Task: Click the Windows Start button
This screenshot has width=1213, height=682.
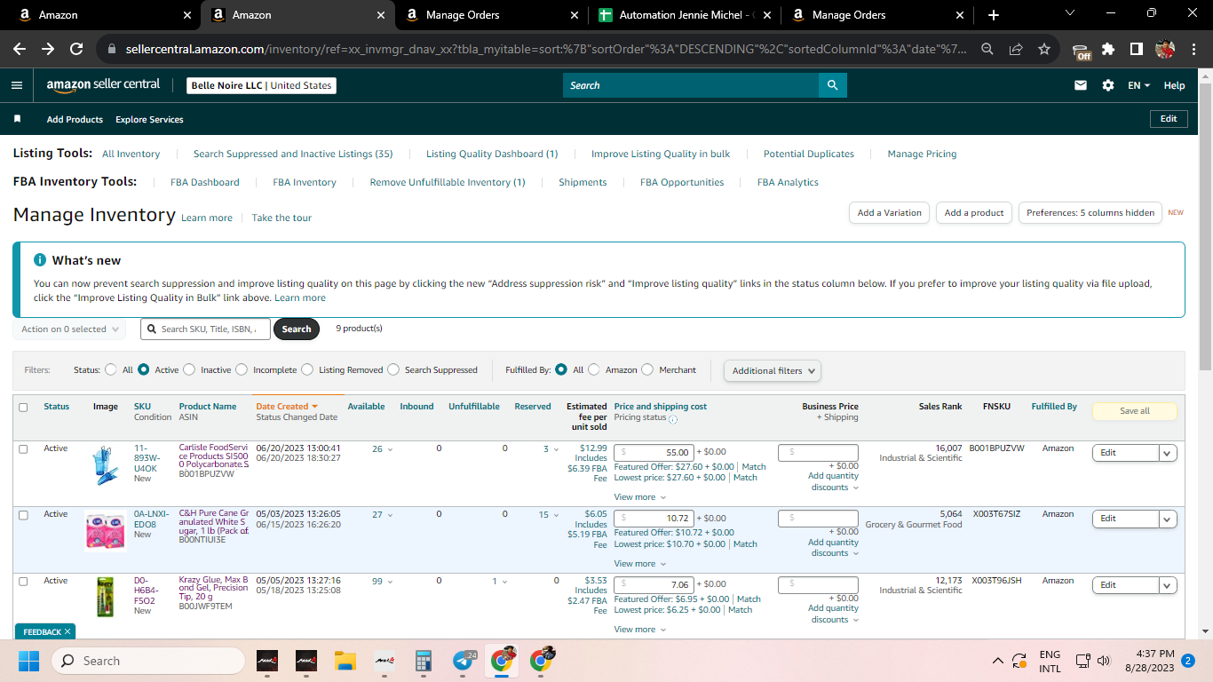Action: tap(28, 661)
